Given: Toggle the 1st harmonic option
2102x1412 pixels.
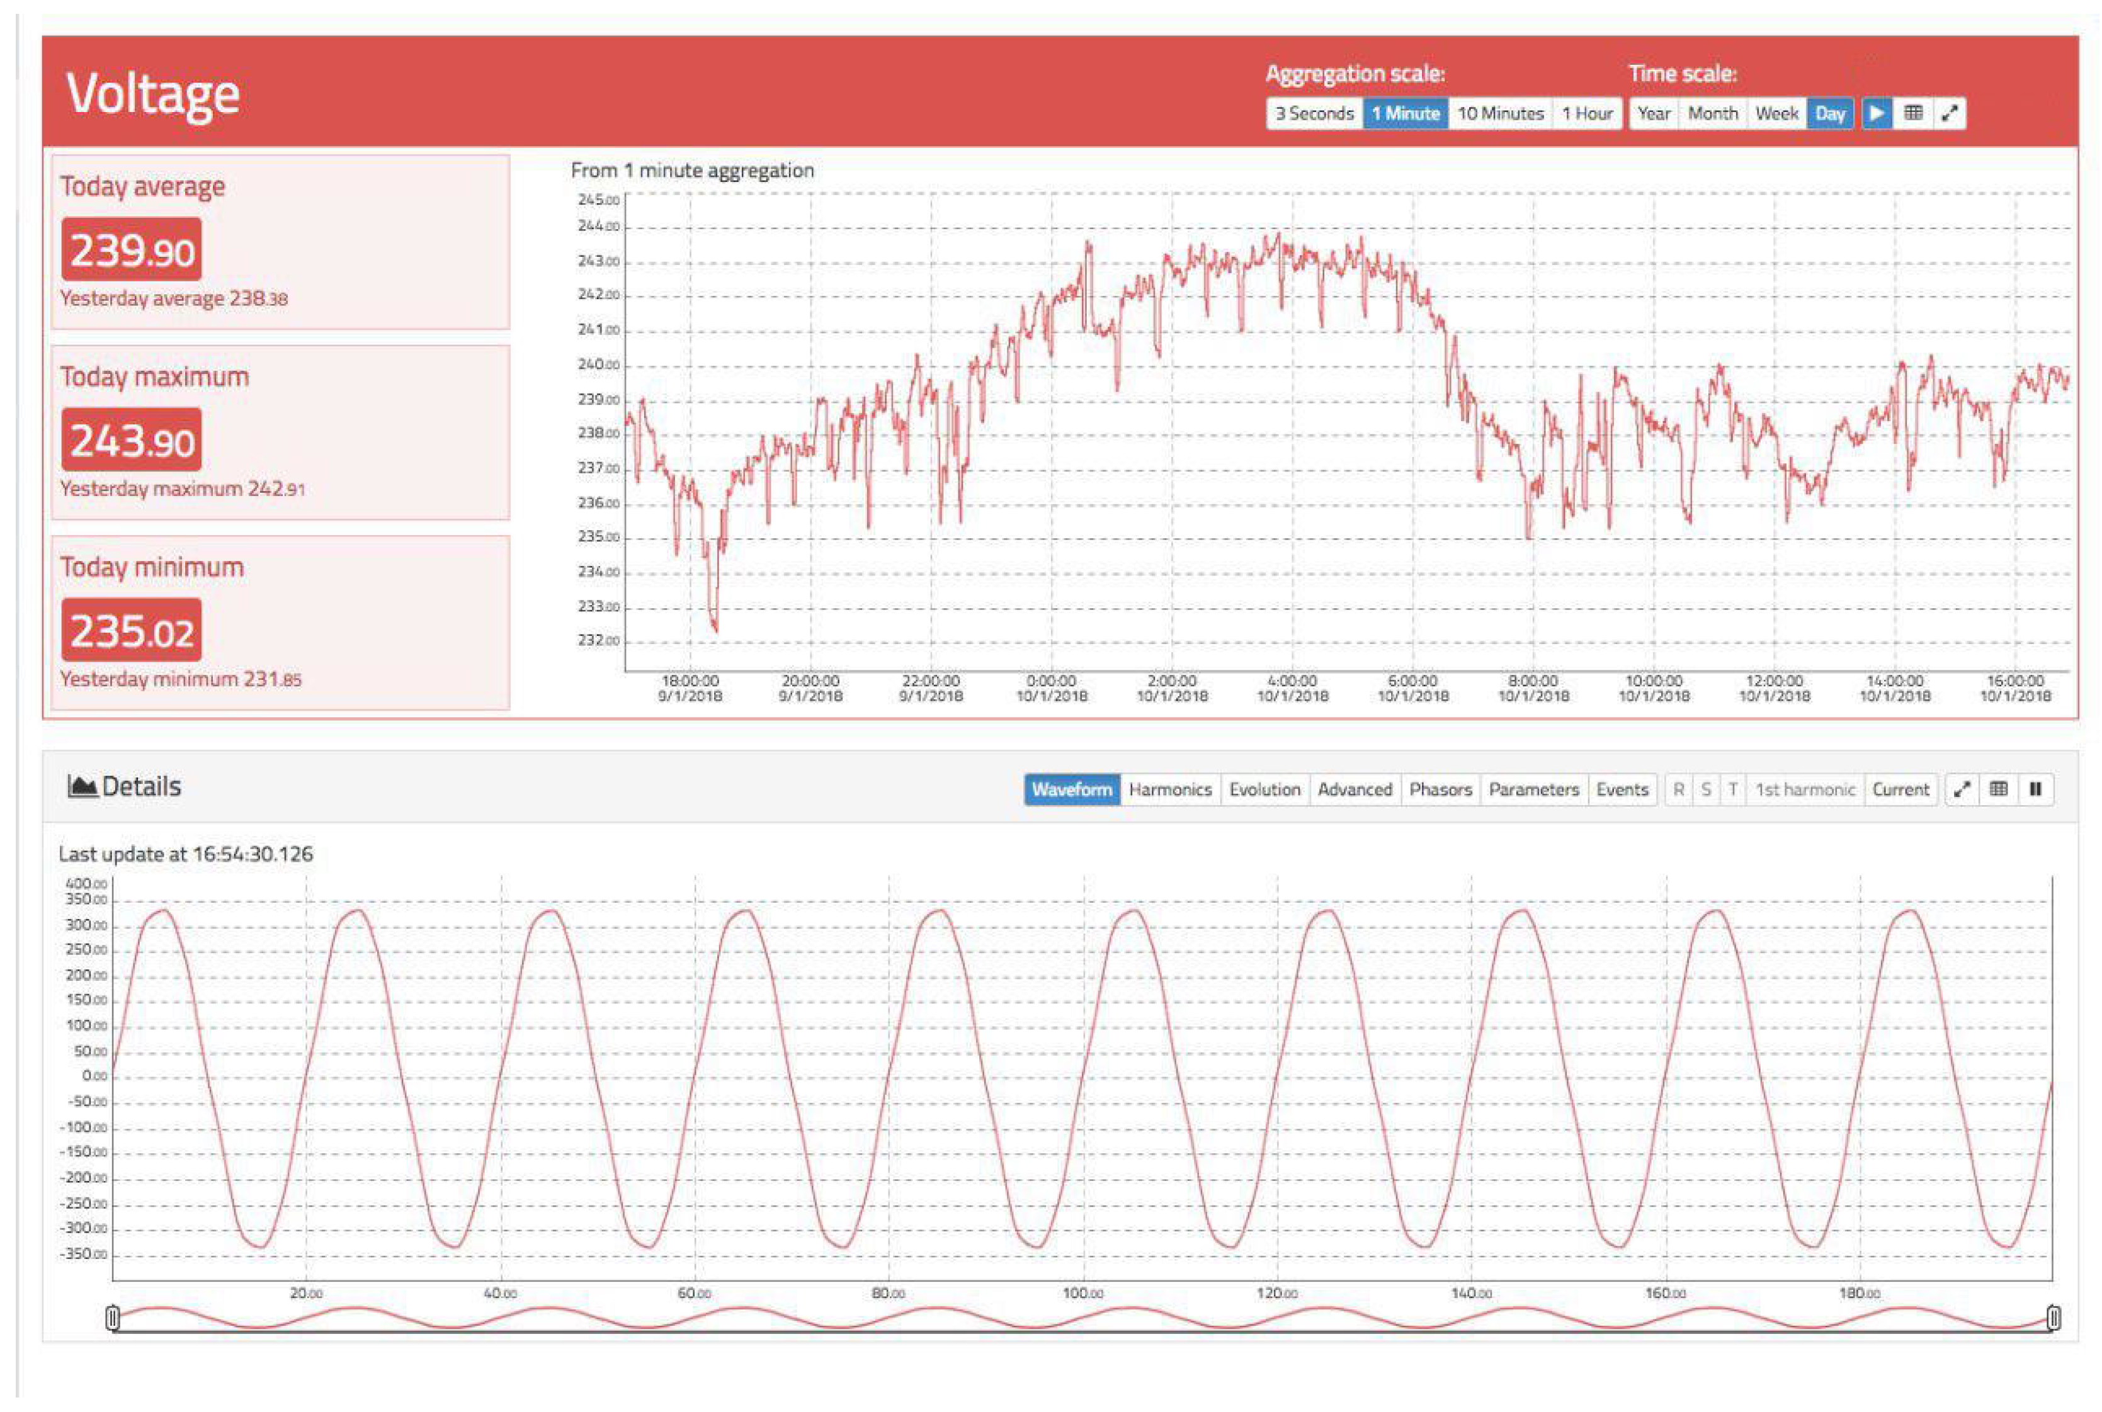Looking at the screenshot, I should tap(1804, 790).
